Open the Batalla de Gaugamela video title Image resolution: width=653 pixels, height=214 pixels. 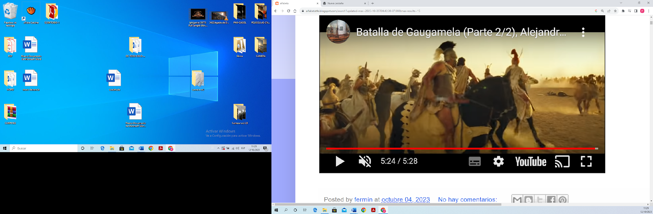[x=461, y=32]
